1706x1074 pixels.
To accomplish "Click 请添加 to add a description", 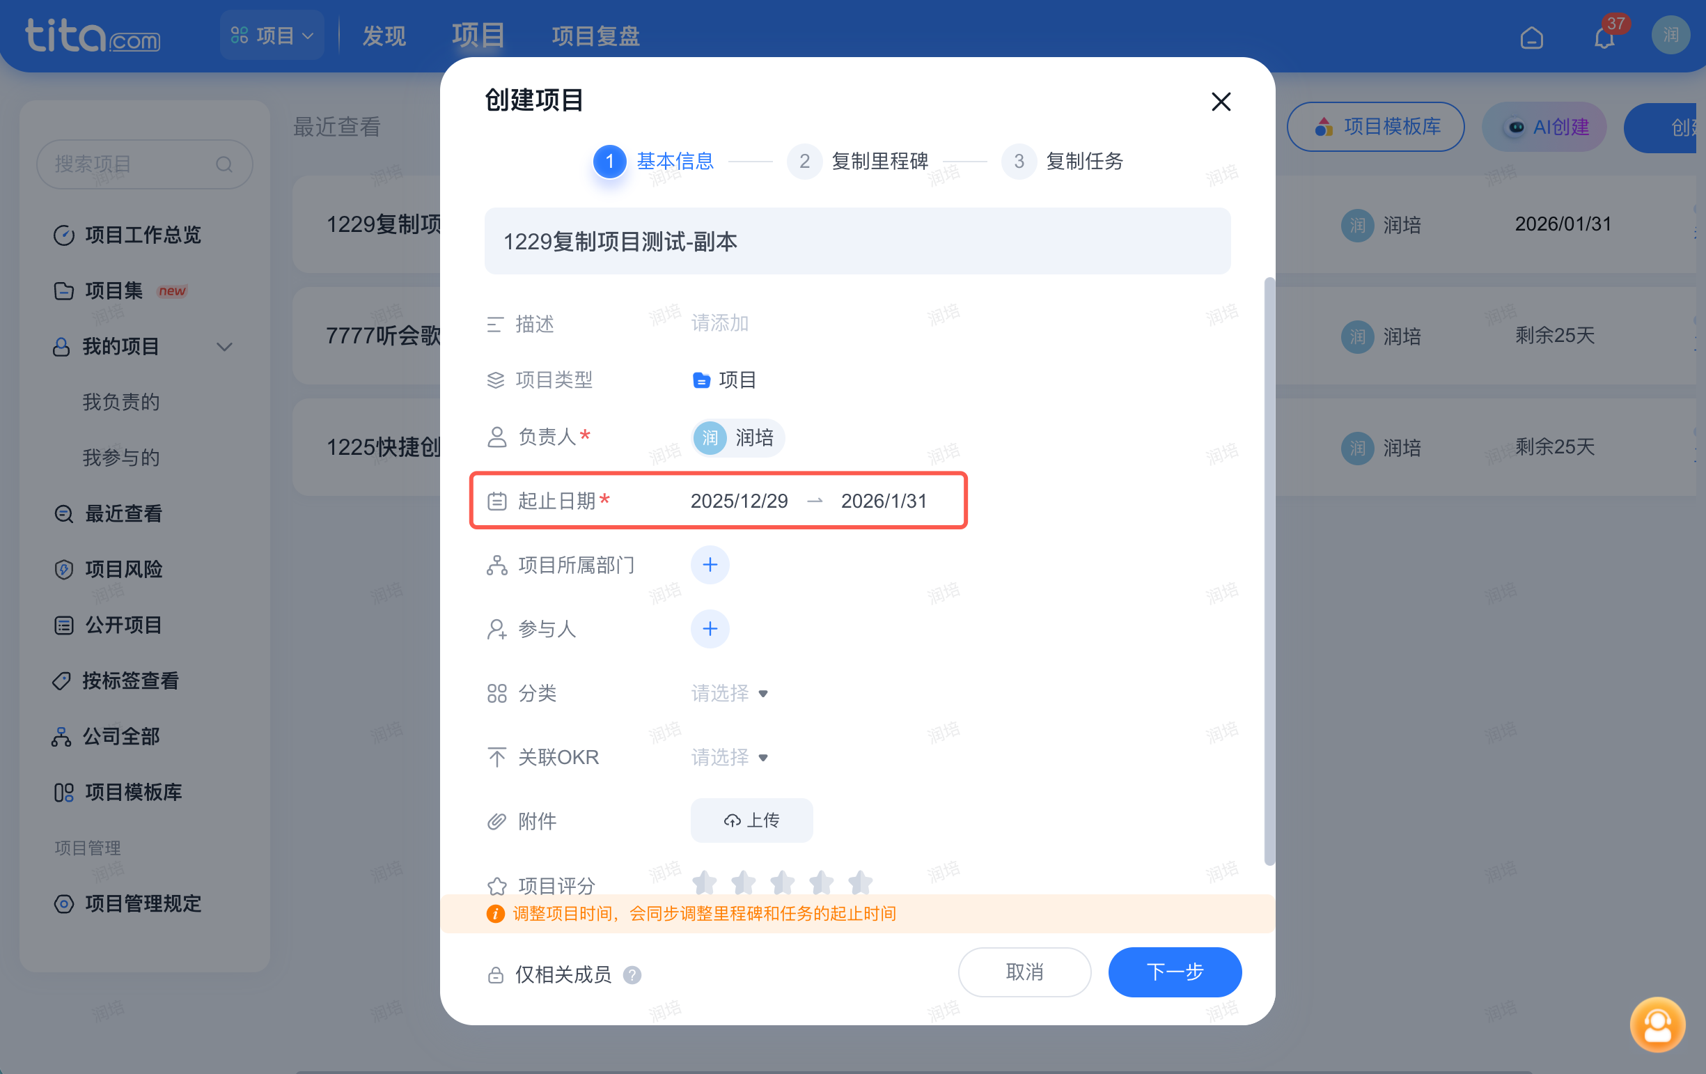I will (x=720, y=323).
